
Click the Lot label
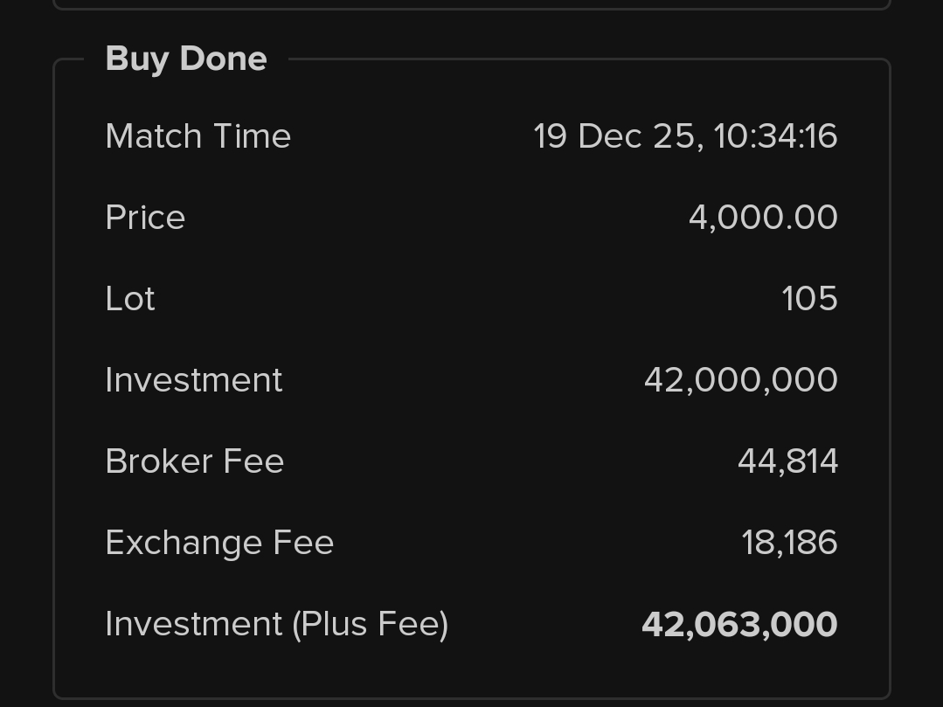click(x=130, y=299)
